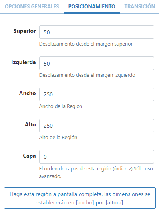Make region full screen via pantalla completa button
The width and height of the screenshot is (159, 216).
point(80,198)
